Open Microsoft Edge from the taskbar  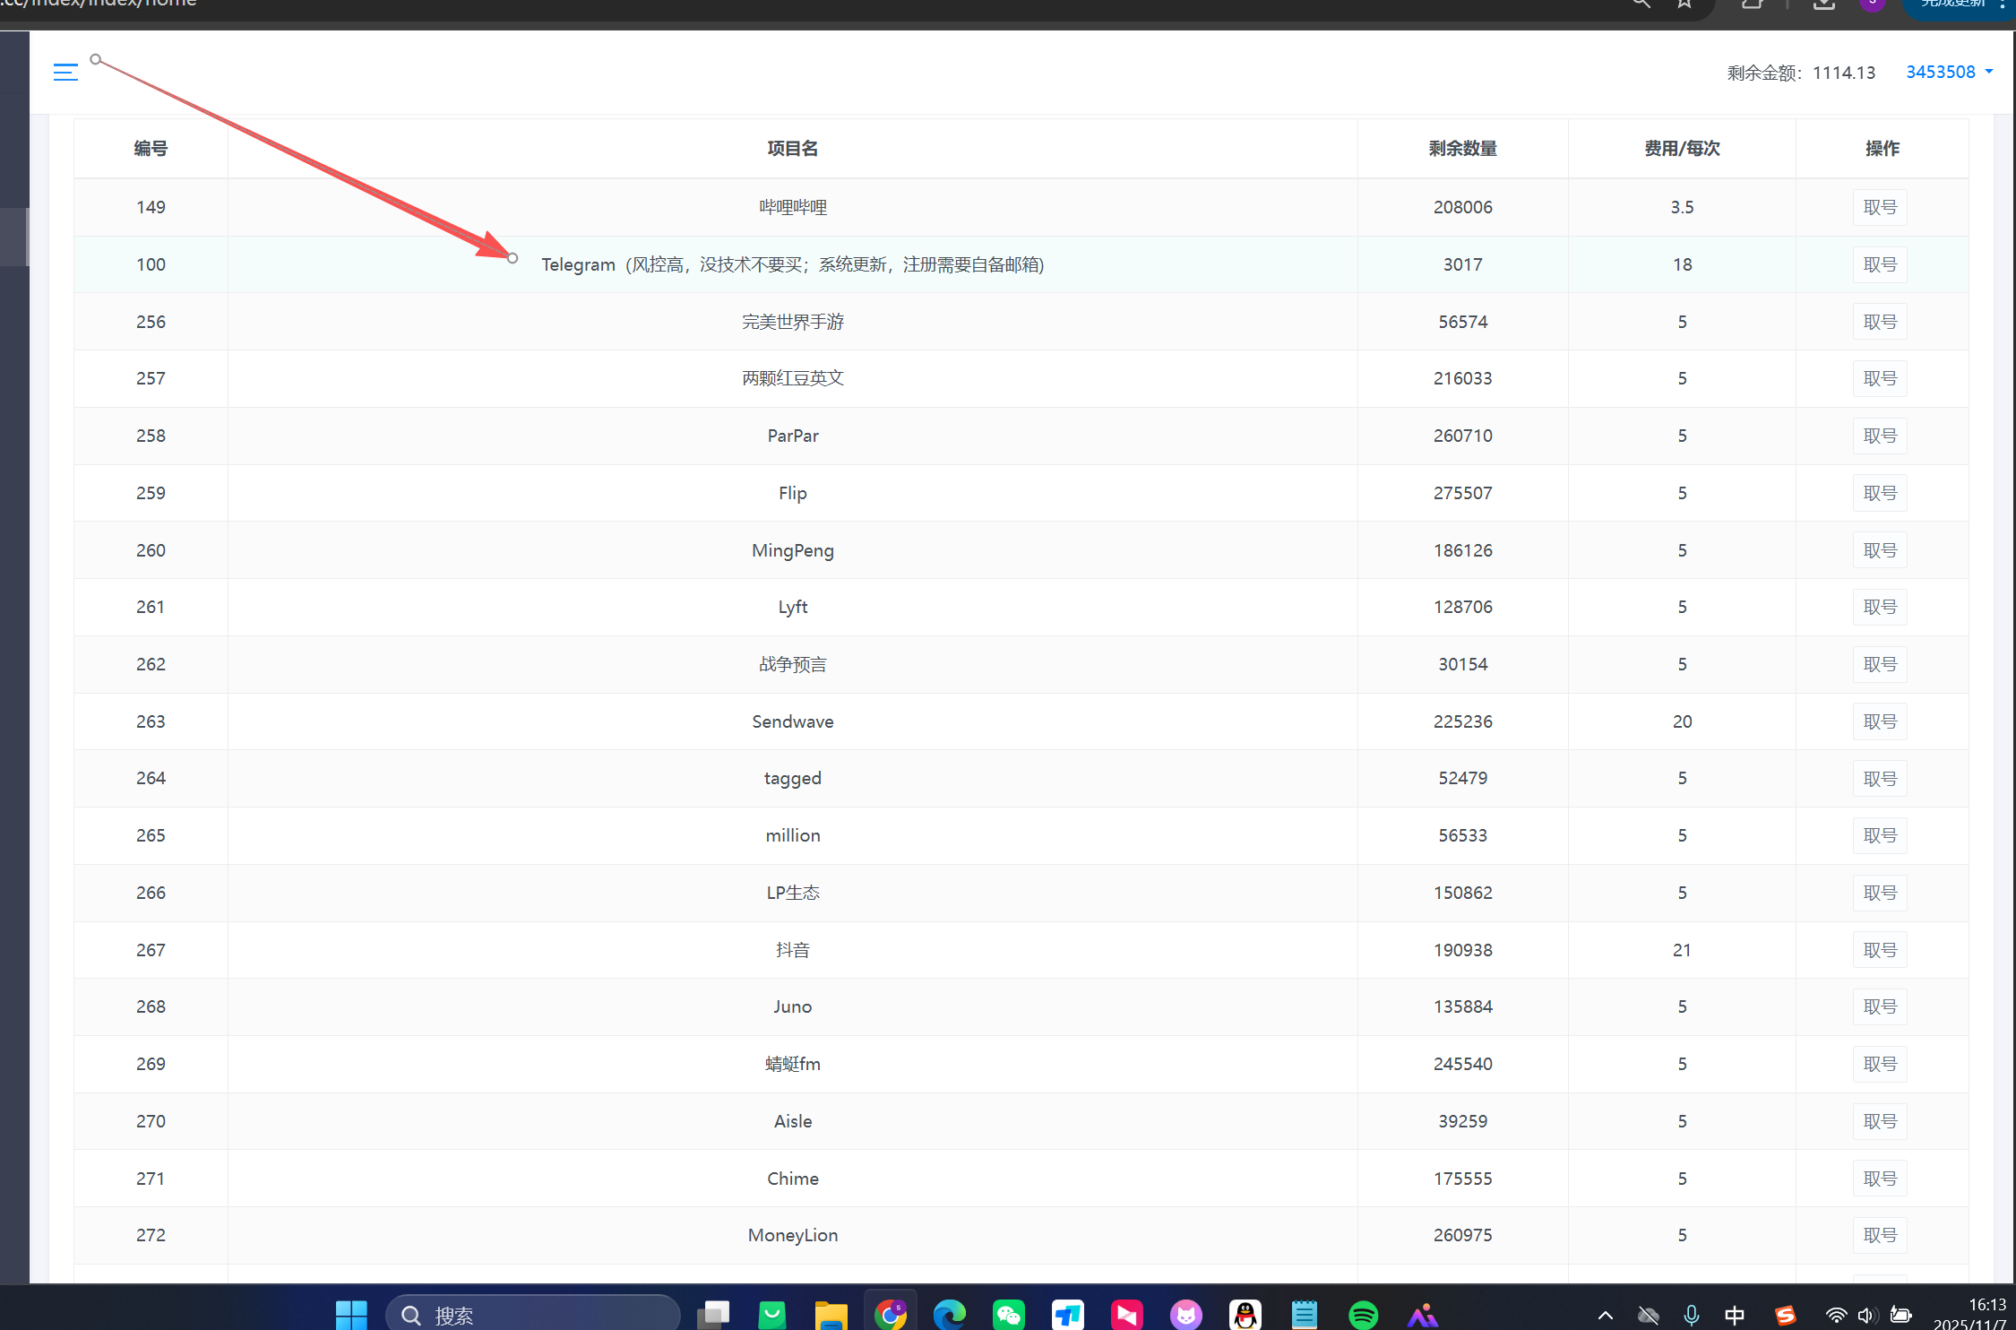(x=949, y=1315)
